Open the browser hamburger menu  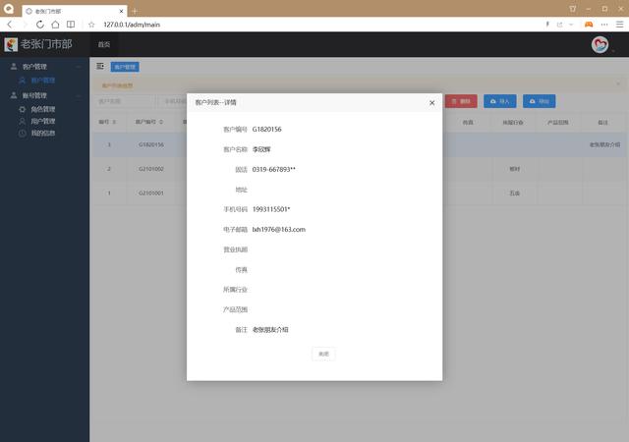coord(620,25)
